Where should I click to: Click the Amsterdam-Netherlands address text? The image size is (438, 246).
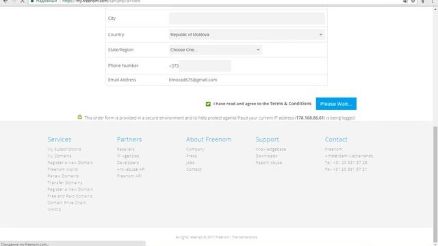[x=349, y=156]
